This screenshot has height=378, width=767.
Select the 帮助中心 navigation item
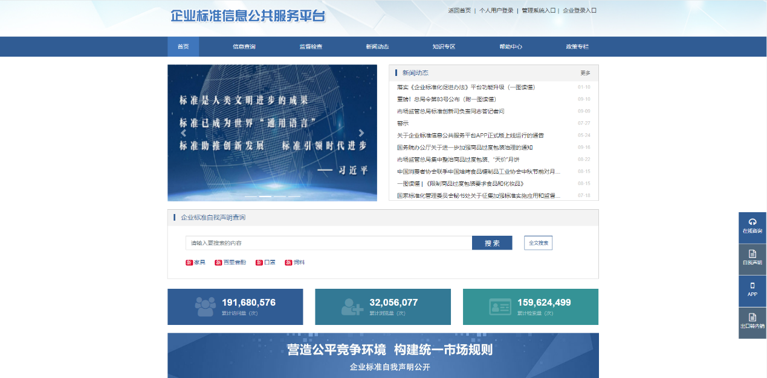pyautogui.click(x=511, y=46)
